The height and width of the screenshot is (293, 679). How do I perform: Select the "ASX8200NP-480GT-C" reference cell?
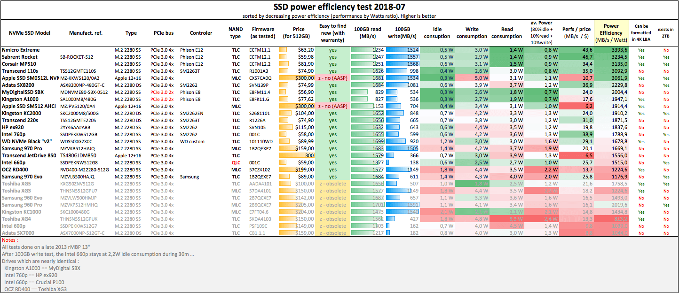coord(82,85)
